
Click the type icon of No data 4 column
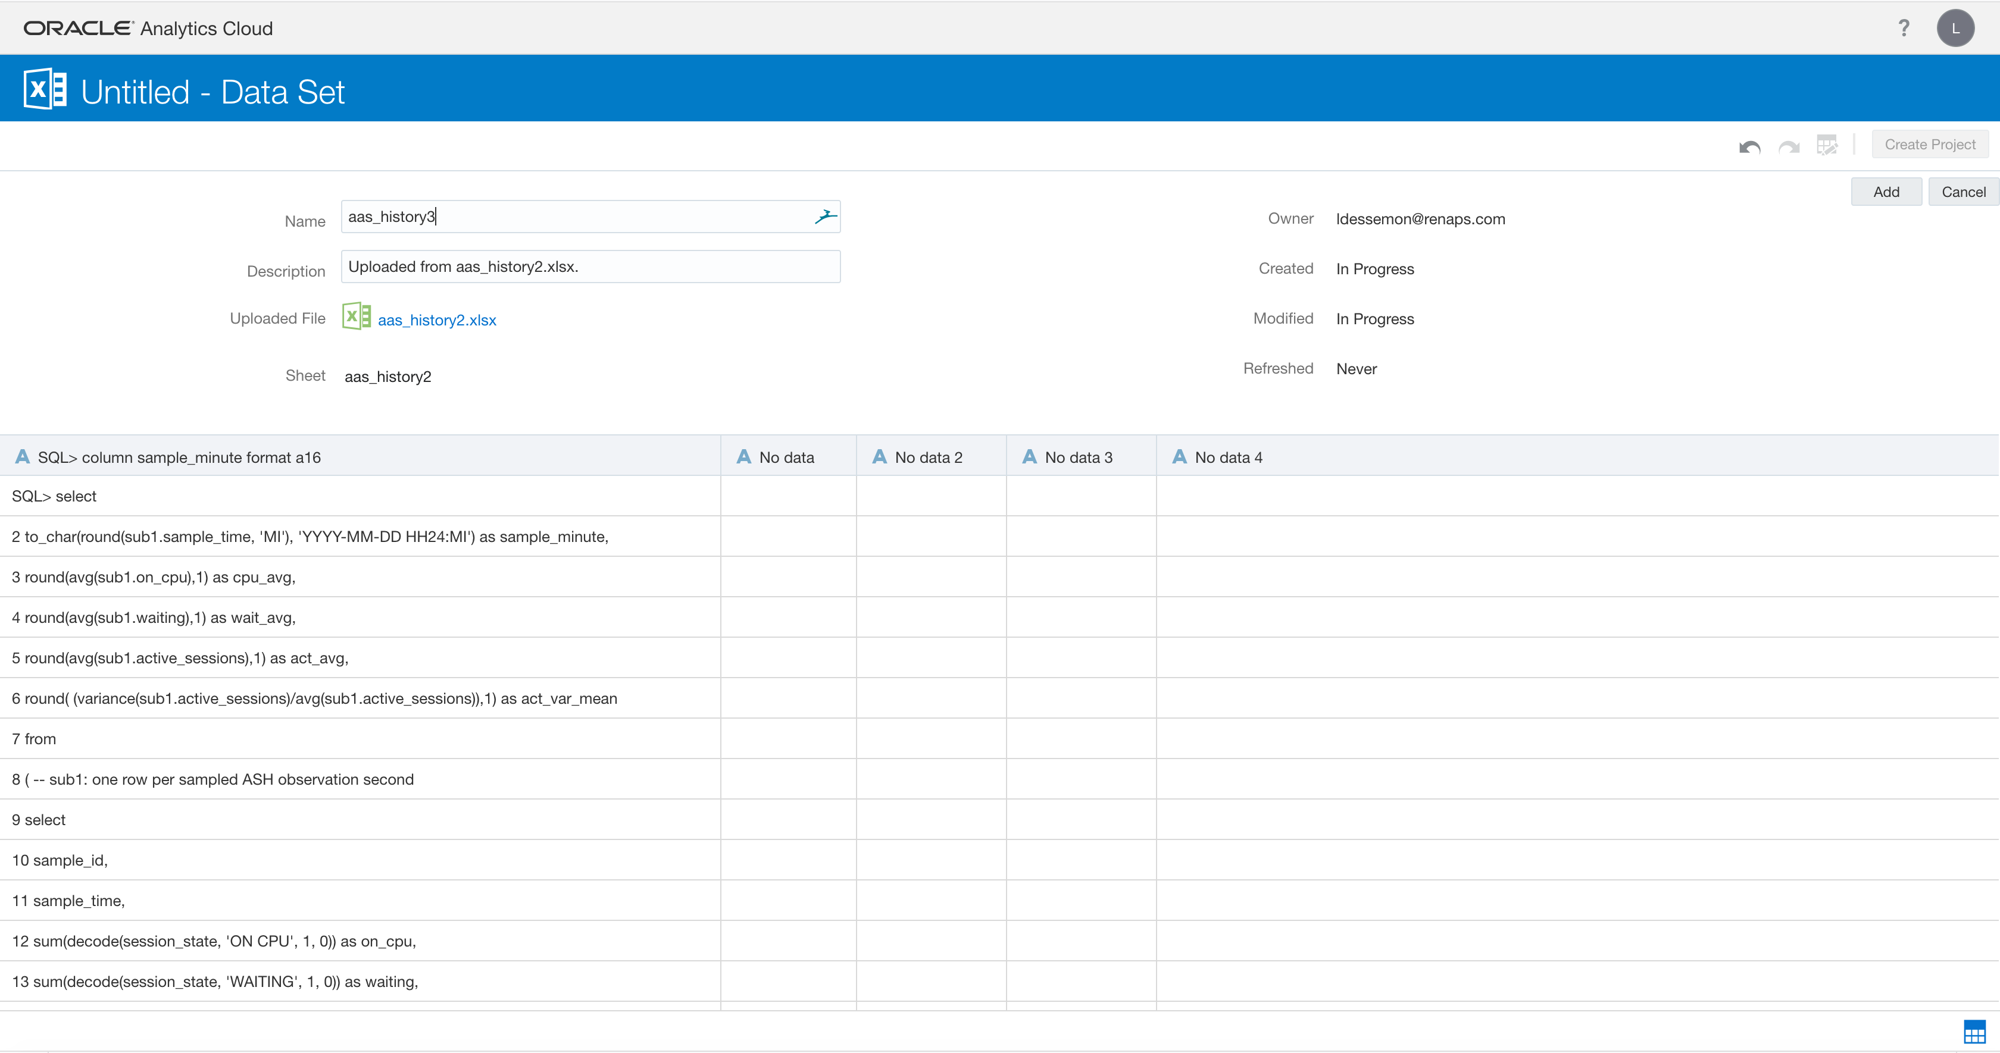coord(1179,457)
